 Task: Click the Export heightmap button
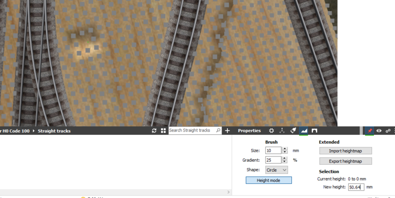coord(345,161)
